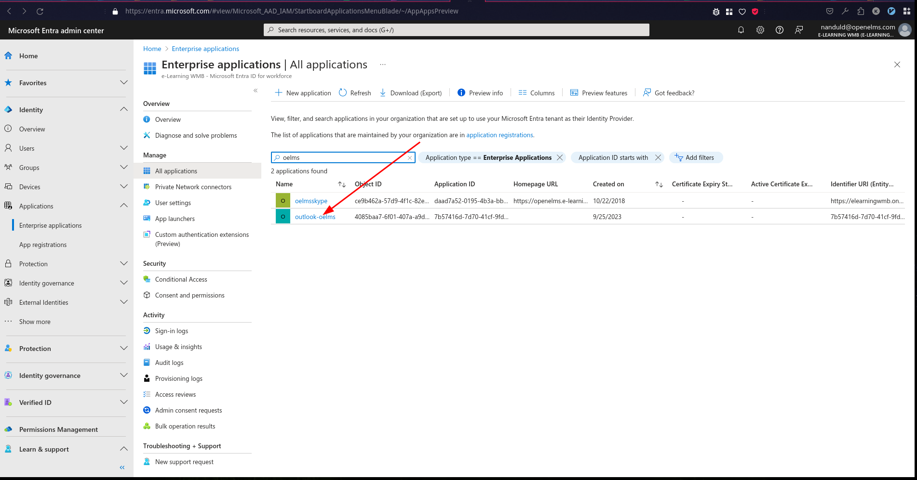The width and height of the screenshot is (917, 480).
Task: Select App registrations in the sidebar
Action: pos(43,245)
